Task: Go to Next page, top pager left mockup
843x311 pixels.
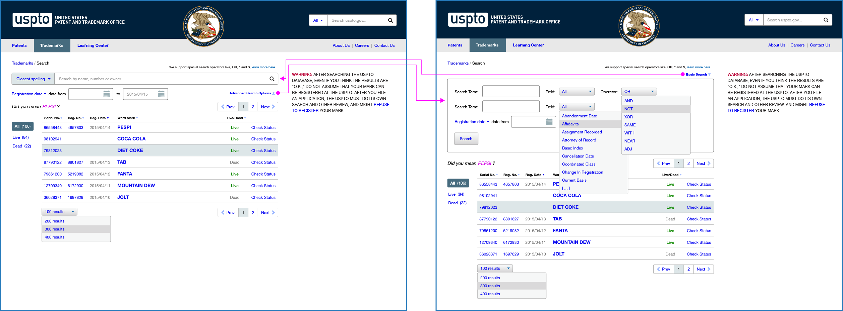Action: click(268, 107)
